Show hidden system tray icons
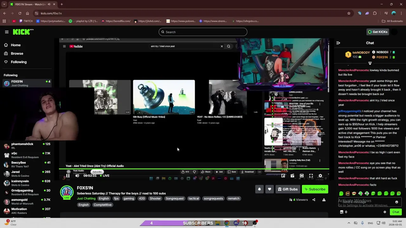Image resolution: width=406 pixels, height=228 pixels. pyautogui.click(x=349, y=223)
